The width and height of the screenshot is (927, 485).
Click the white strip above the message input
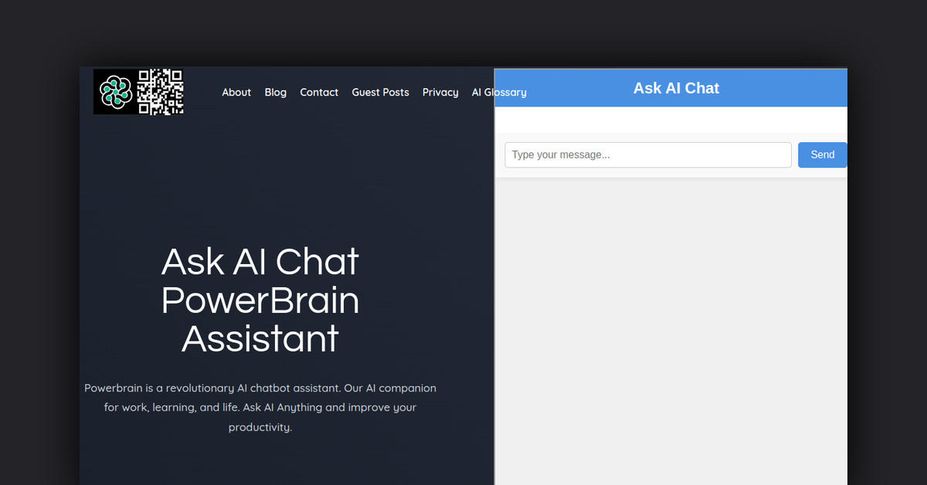[x=671, y=120]
